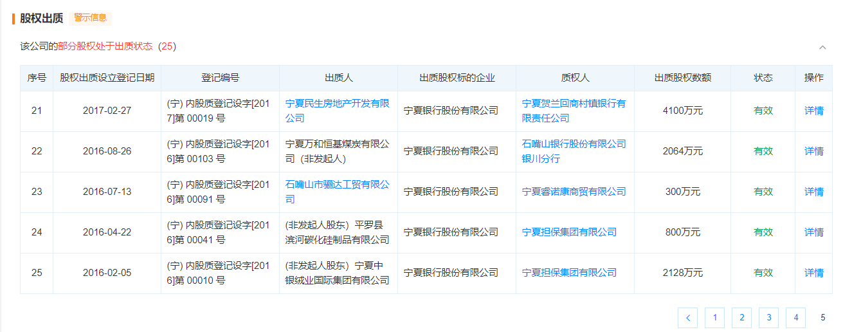Screen dimensions: 843x332
Task: Click registration number 第 00041 号
Action: 200,240
